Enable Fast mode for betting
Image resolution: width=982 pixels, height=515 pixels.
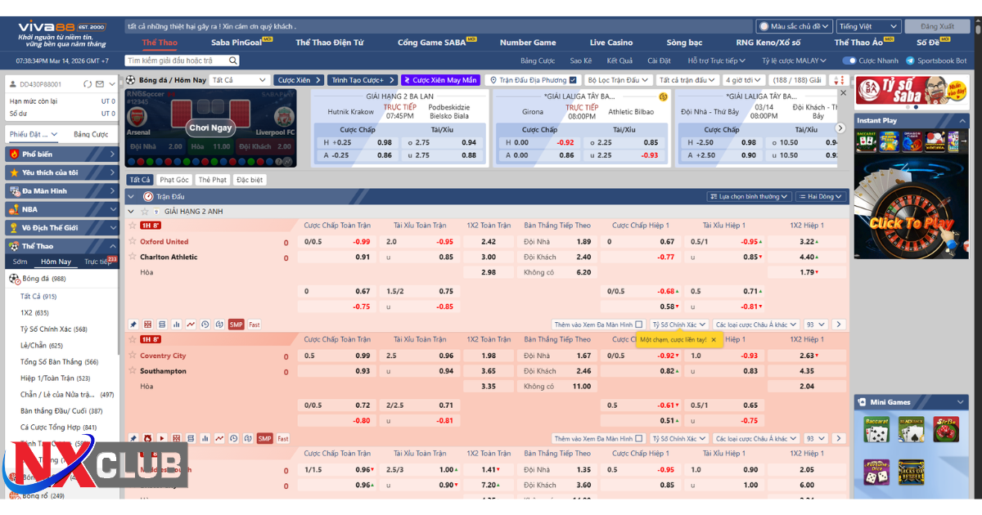(x=254, y=325)
